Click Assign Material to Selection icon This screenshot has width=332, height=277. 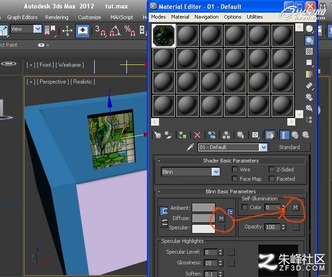pos(182,135)
